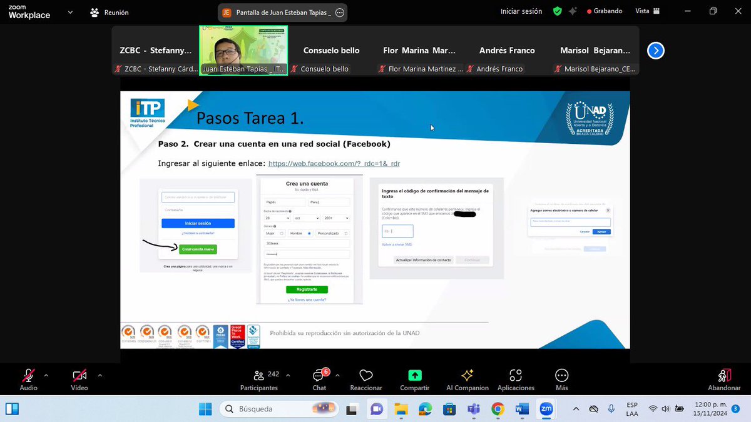Click the Reunión tab
Screen dimensions: 751x422
point(109,12)
